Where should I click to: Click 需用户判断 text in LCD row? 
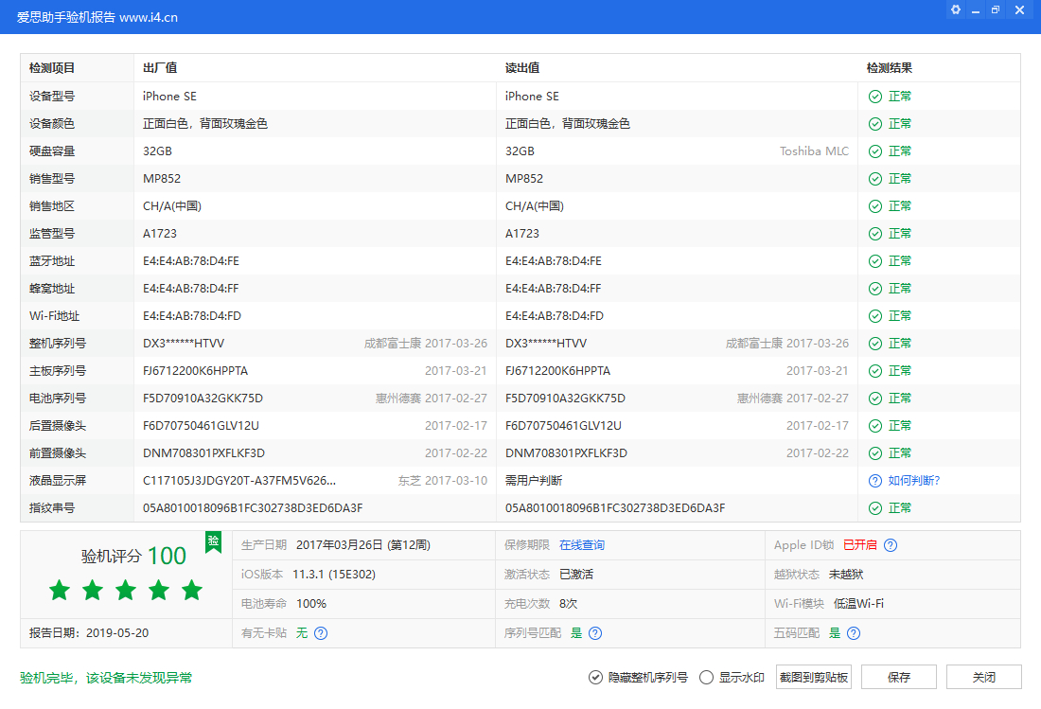coord(534,481)
